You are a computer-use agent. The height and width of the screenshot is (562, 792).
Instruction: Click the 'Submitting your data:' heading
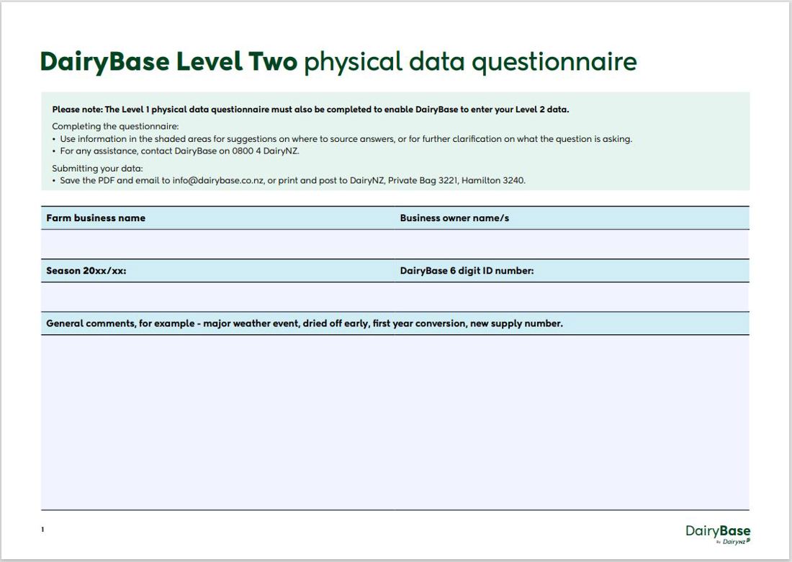[x=97, y=169]
